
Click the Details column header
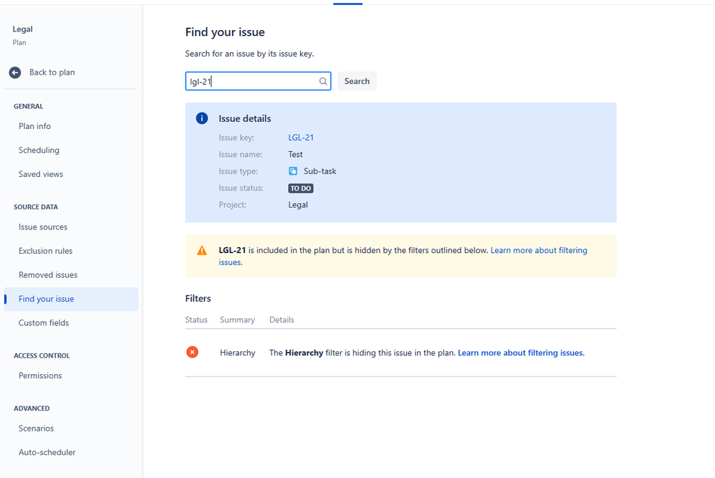click(x=282, y=320)
